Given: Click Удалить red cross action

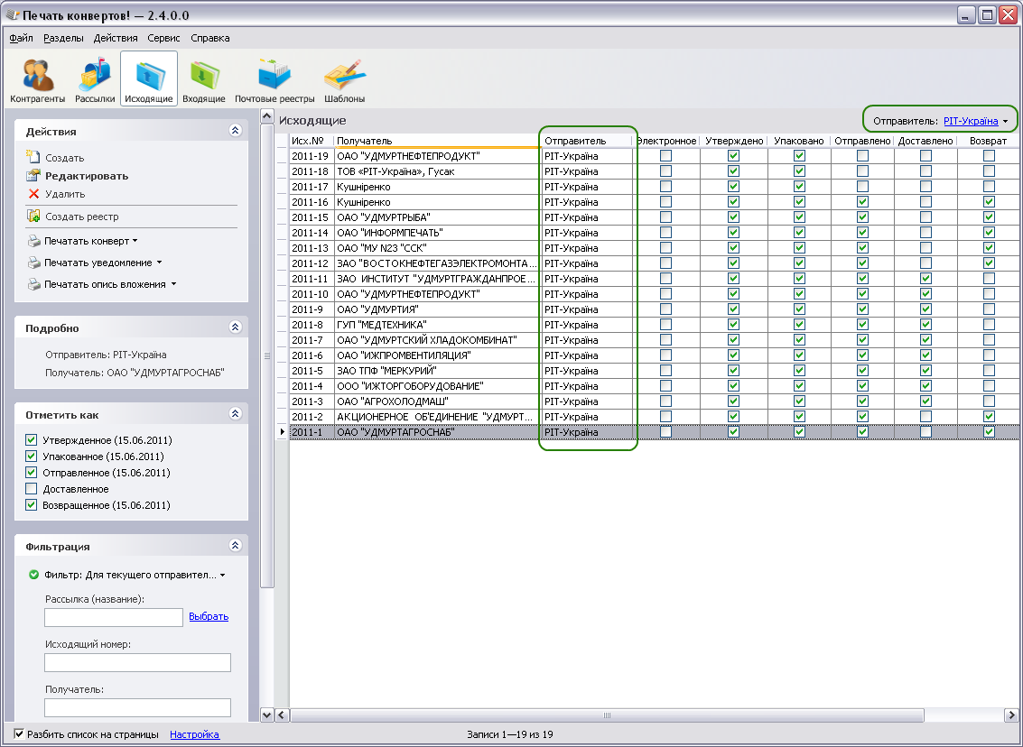Looking at the screenshot, I should 65,194.
